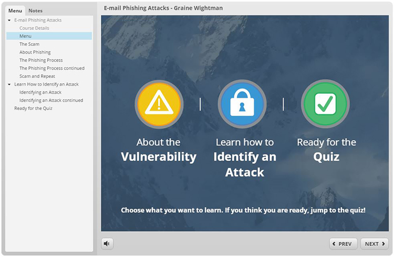The image size is (394, 257).
Task: Open The Scam slide
Action: [x=29, y=44]
